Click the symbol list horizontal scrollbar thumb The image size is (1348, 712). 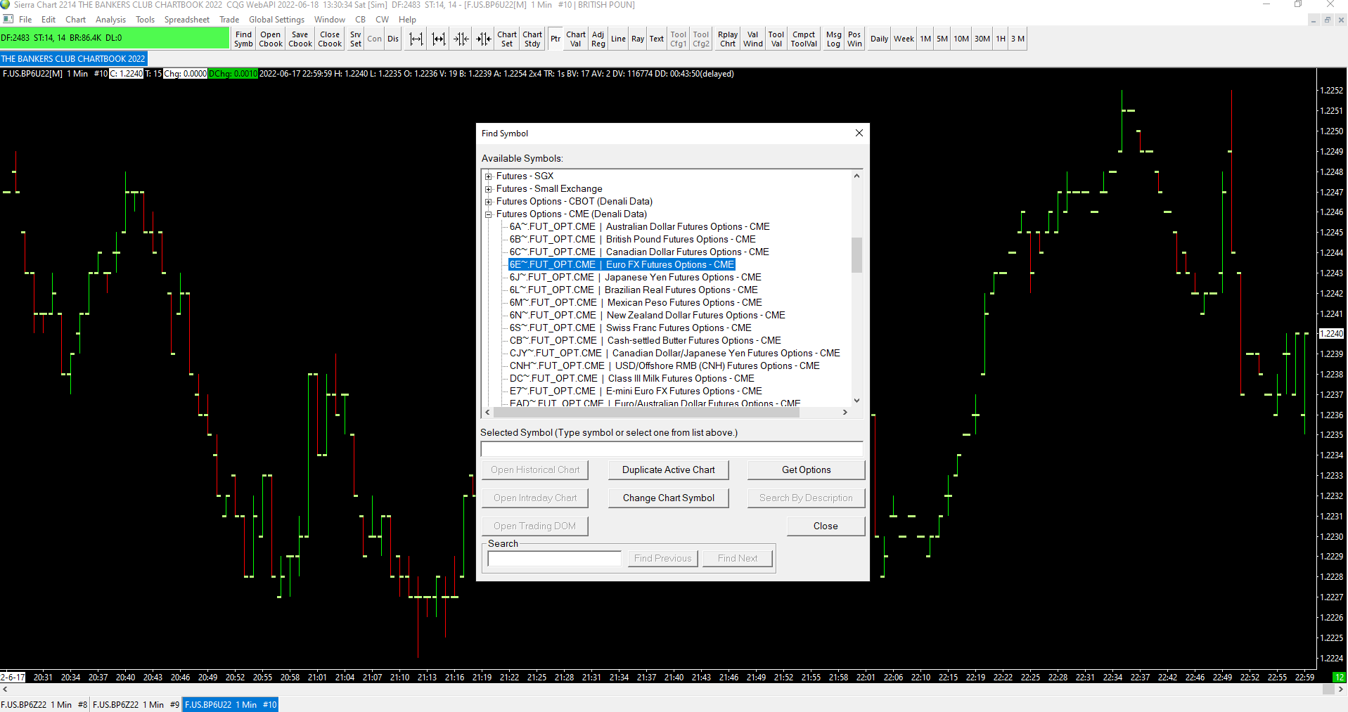click(646, 413)
